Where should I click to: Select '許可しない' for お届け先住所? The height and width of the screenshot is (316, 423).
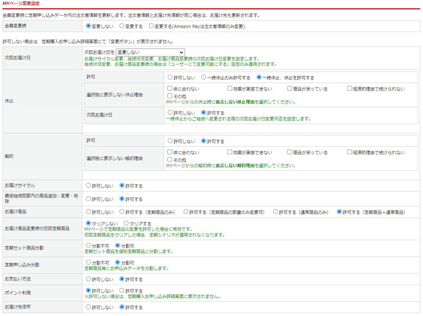[88, 307]
